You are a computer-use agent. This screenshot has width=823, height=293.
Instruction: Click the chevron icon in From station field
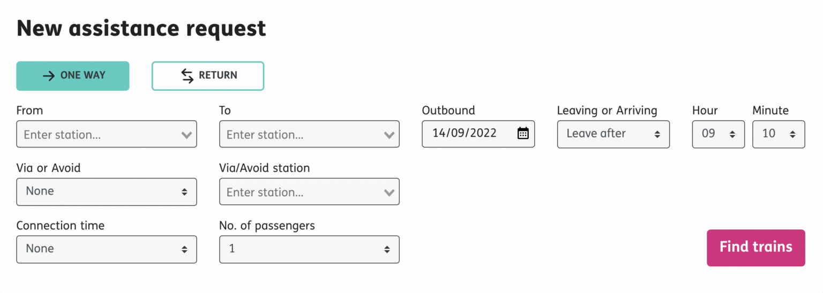click(x=186, y=135)
